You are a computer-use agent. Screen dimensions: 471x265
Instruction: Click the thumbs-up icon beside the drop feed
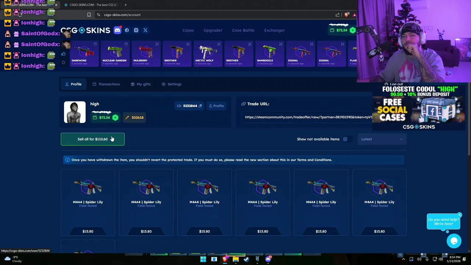tap(63, 54)
